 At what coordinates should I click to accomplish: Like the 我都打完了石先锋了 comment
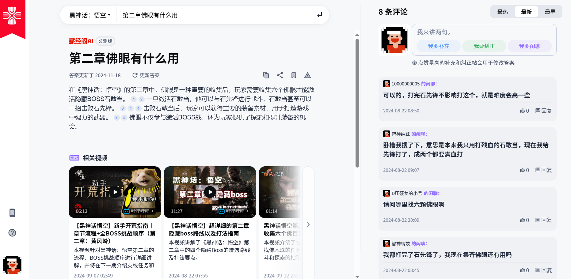pyautogui.click(x=524, y=270)
